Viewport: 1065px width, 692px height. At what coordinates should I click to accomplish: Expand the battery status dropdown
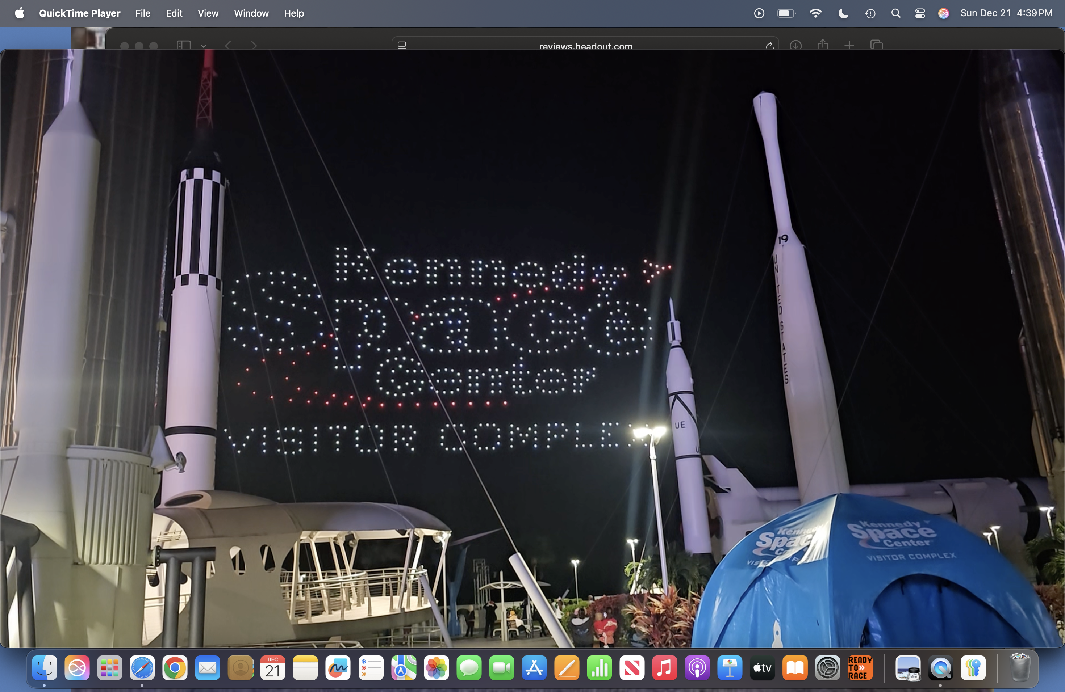(x=786, y=13)
